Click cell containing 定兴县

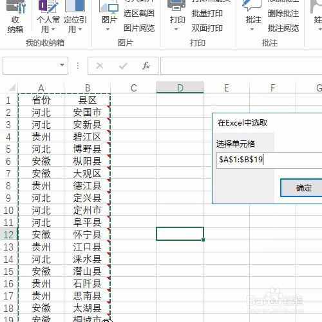coord(88,198)
